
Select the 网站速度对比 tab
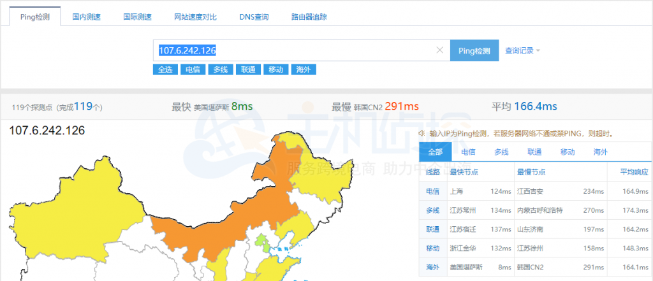click(x=195, y=17)
